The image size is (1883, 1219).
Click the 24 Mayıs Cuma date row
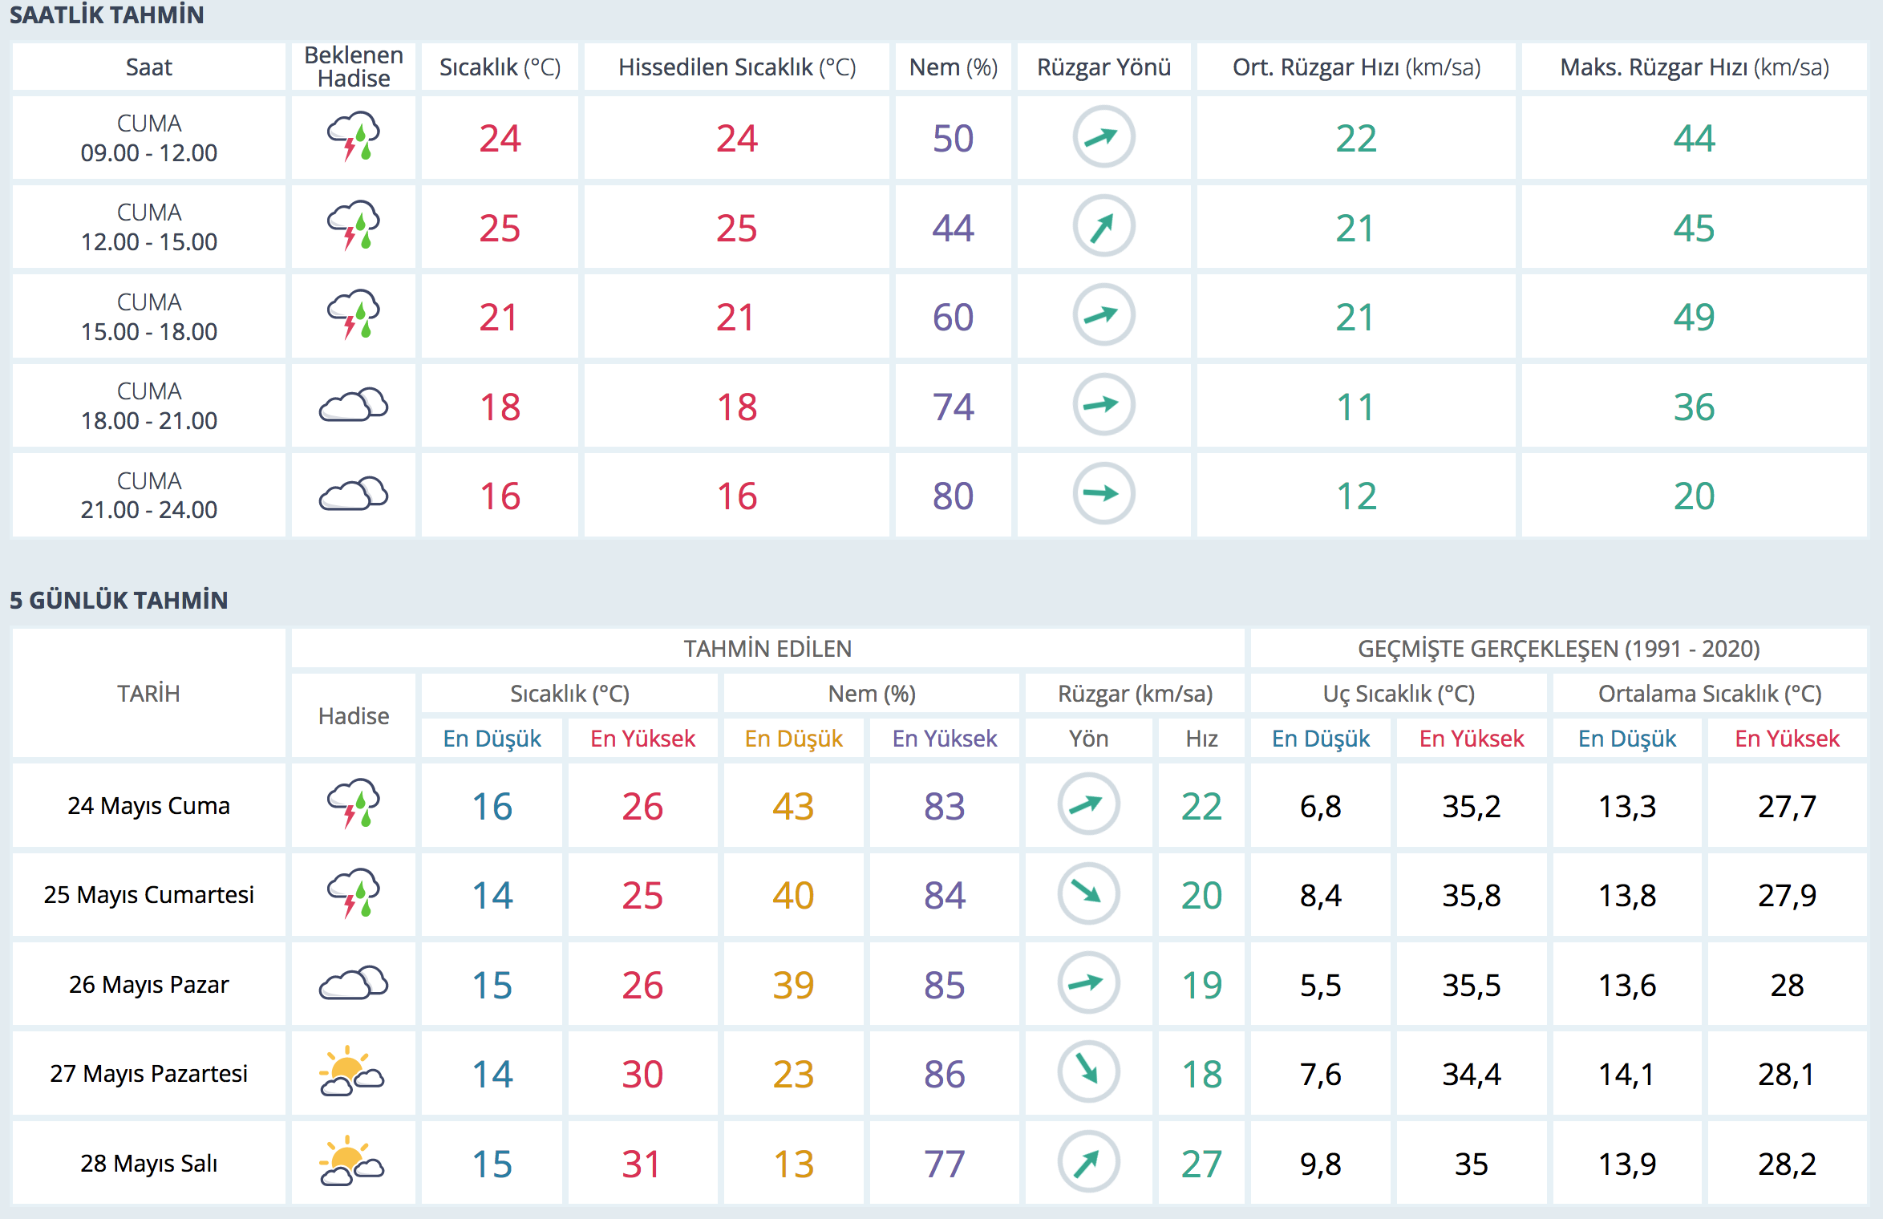coord(149,805)
